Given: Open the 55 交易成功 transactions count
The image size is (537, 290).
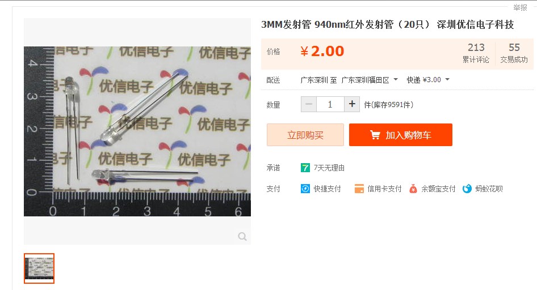Looking at the screenshot, I should (514, 53).
